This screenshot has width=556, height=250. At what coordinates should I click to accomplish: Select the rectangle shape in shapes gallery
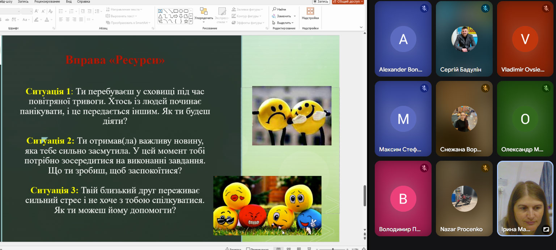pos(175,11)
